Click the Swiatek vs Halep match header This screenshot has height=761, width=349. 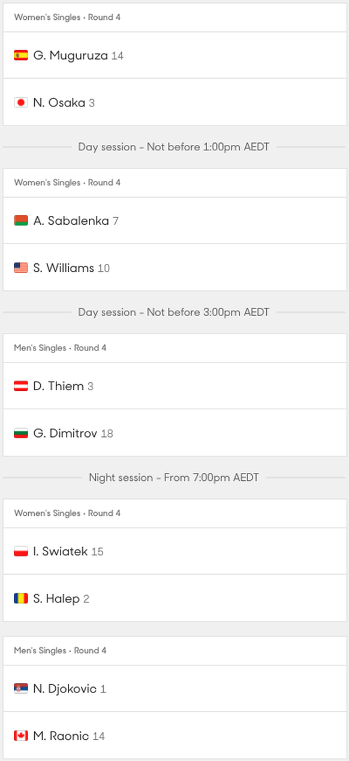coord(67,513)
